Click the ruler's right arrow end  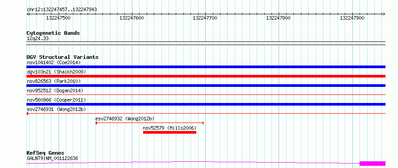(384, 14)
